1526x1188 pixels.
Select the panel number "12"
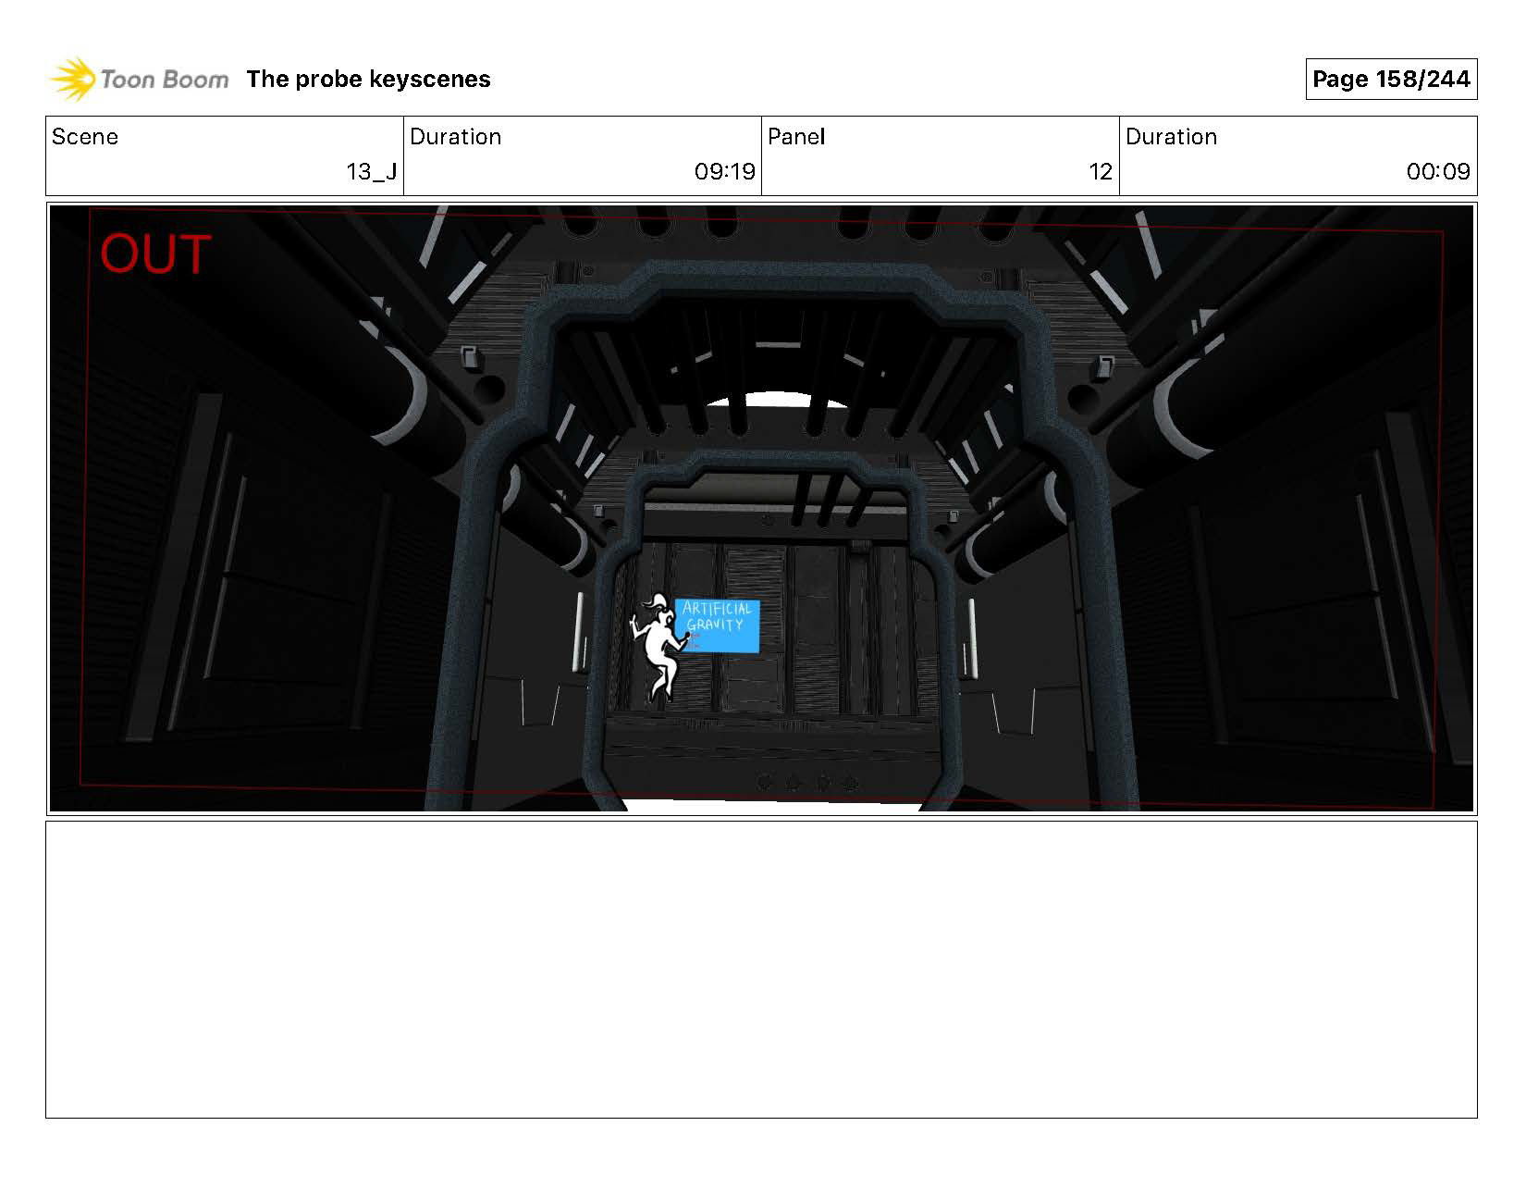1101,171
